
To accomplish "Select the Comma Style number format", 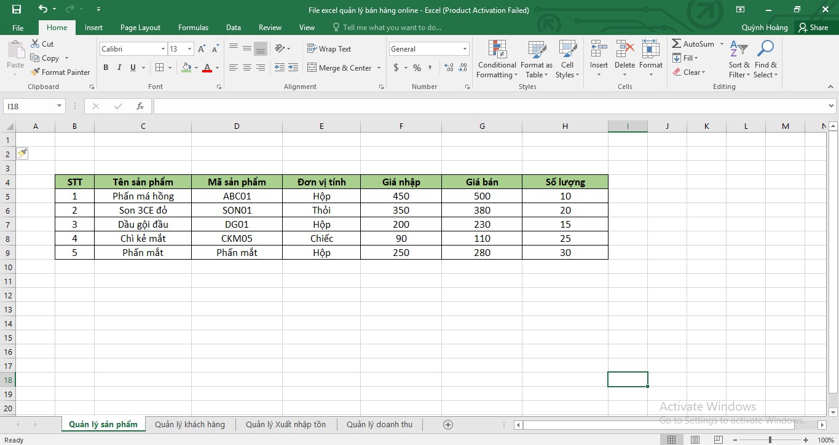I will pos(430,68).
